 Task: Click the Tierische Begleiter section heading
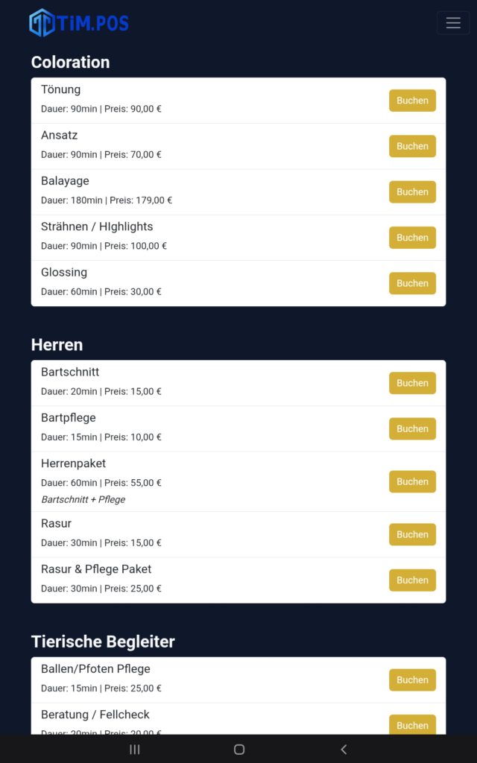coord(103,642)
